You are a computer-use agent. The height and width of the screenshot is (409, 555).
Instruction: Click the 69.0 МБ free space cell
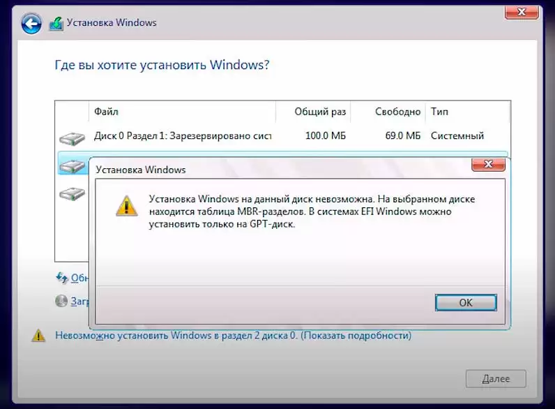(x=403, y=135)
